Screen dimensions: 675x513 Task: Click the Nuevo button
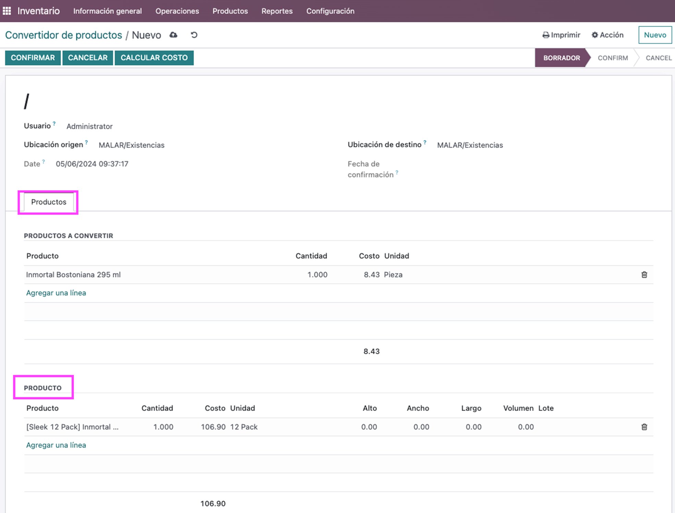655,35
